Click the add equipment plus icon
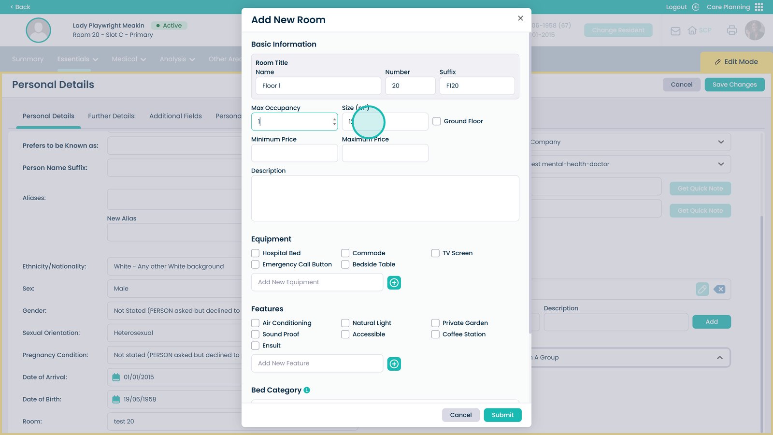 click(x=394, y=283)
